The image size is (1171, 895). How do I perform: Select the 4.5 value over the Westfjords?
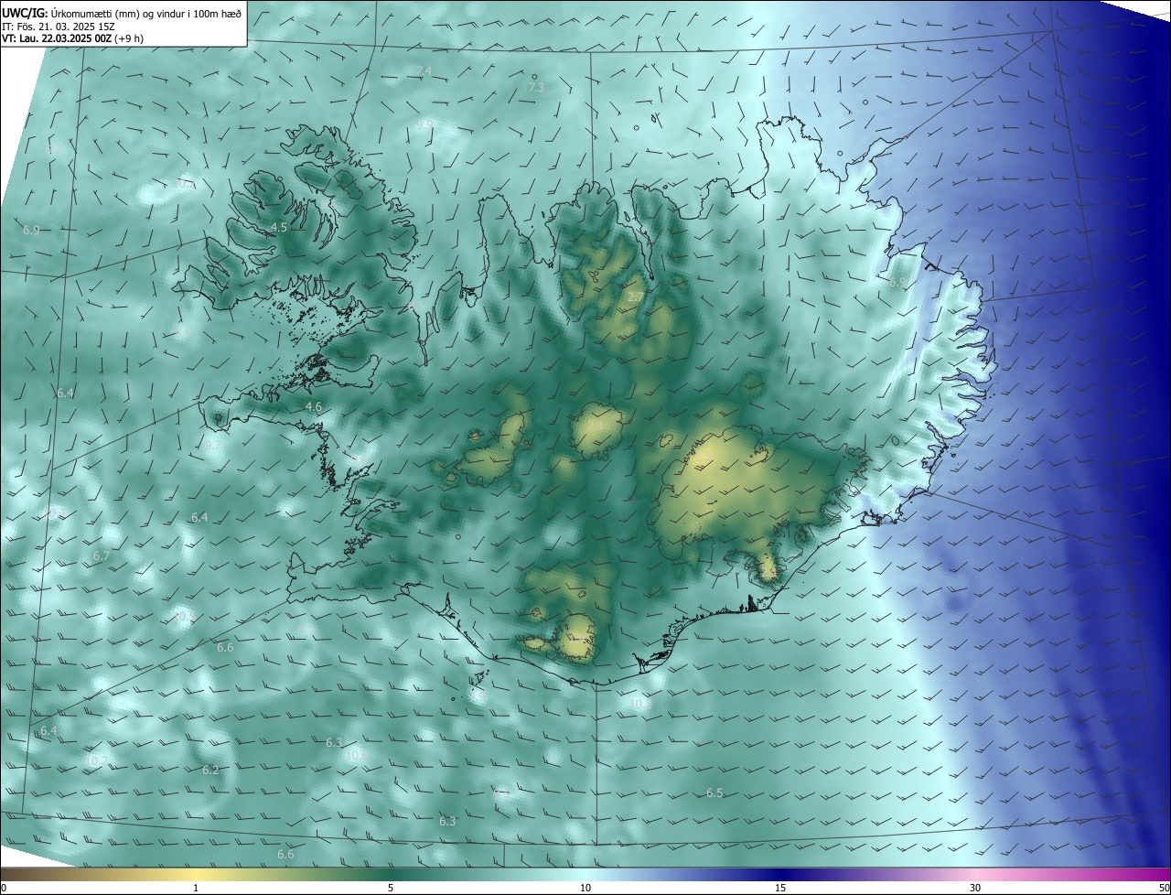(x=279, y=227)
